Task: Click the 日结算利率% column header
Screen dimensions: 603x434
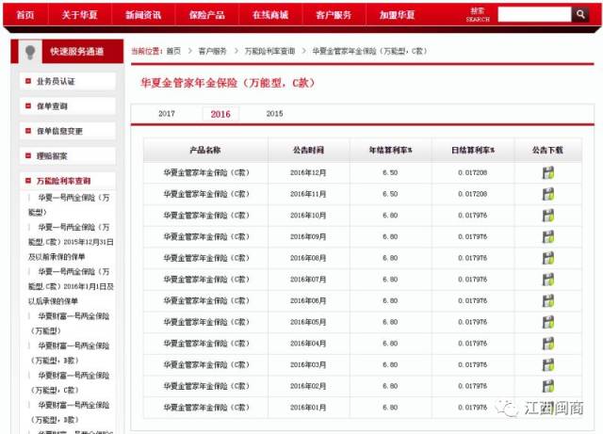Action: coord(473,150)
